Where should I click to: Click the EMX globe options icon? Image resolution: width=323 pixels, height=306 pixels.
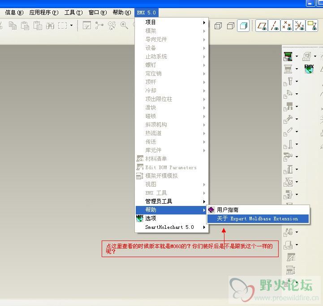[309, 69]
